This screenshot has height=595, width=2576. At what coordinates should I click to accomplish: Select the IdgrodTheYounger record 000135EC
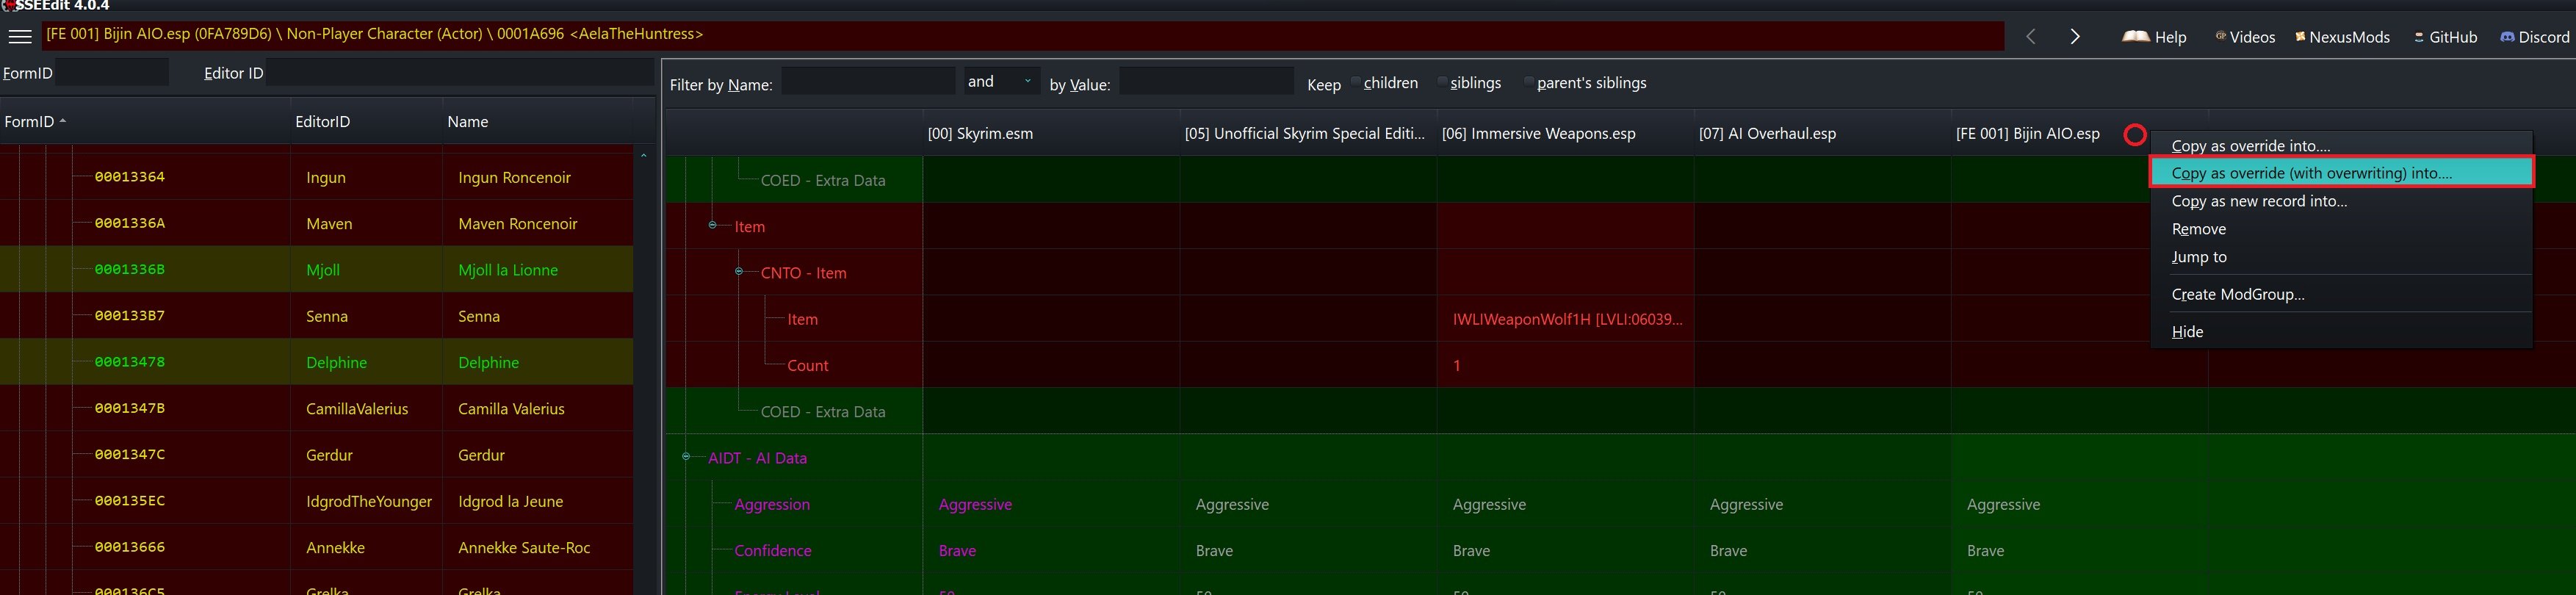[316, 501]
